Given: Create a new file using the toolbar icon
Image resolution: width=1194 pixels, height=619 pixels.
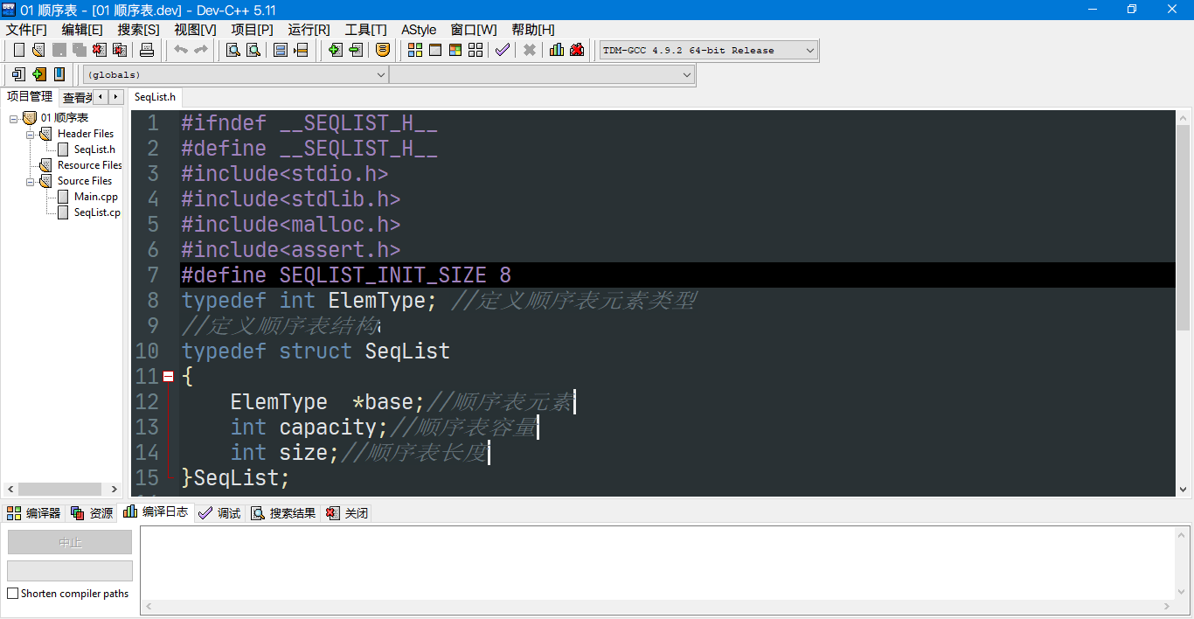Looking at the screenshot, I should pyautogui.click(x=18, y=50).
